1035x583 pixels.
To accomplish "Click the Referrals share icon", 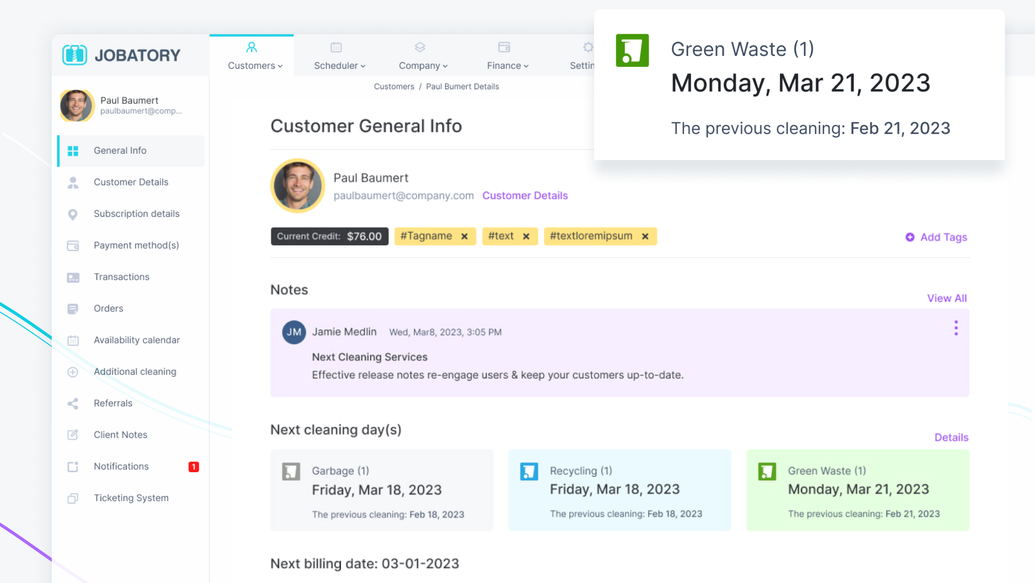I will 73,403.
